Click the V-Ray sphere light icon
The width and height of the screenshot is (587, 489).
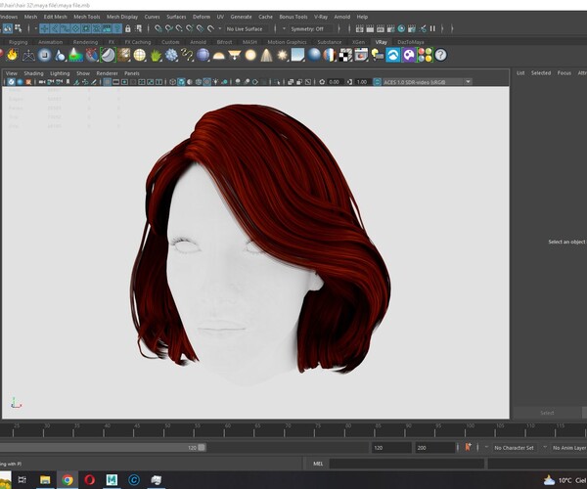250,55
